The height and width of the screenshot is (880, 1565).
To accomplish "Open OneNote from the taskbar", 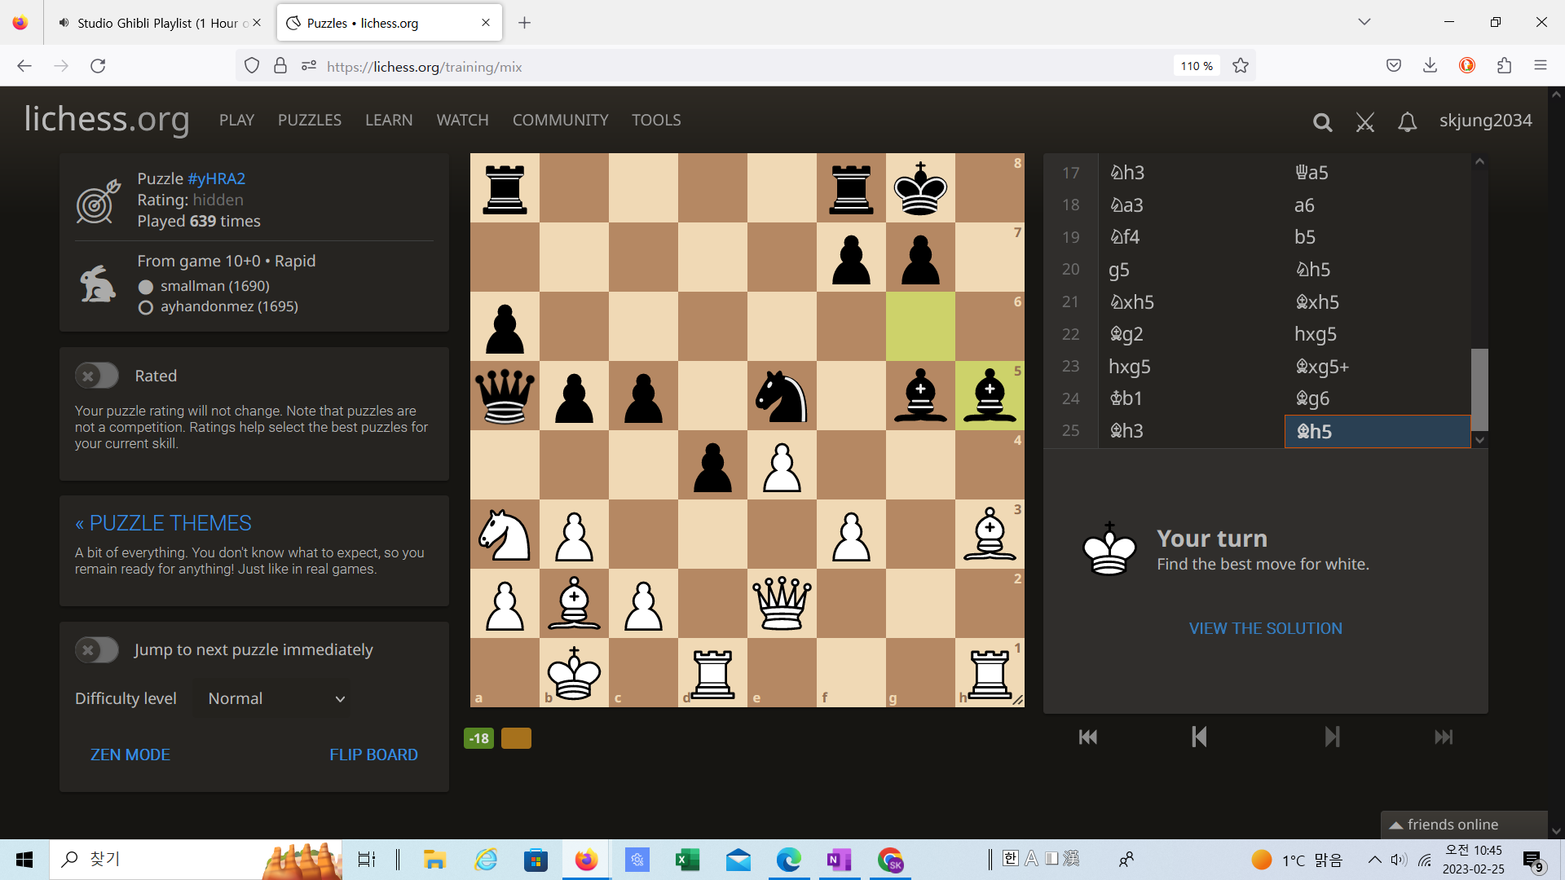I will [839, 860].
